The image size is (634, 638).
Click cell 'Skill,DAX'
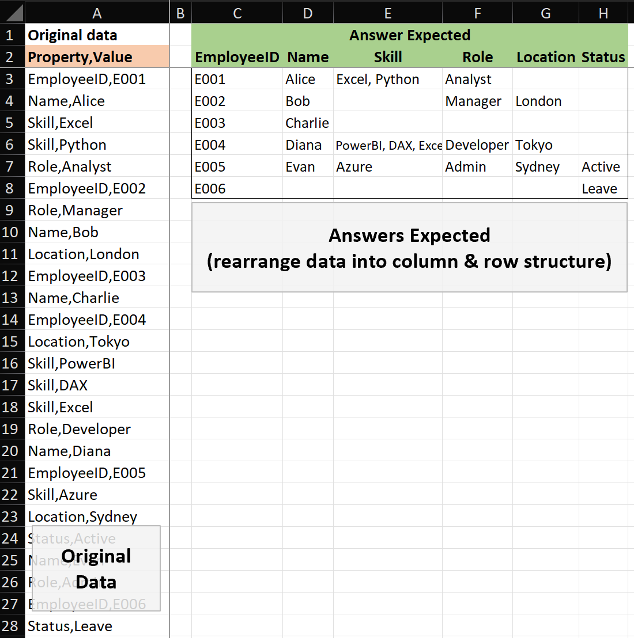97,385
